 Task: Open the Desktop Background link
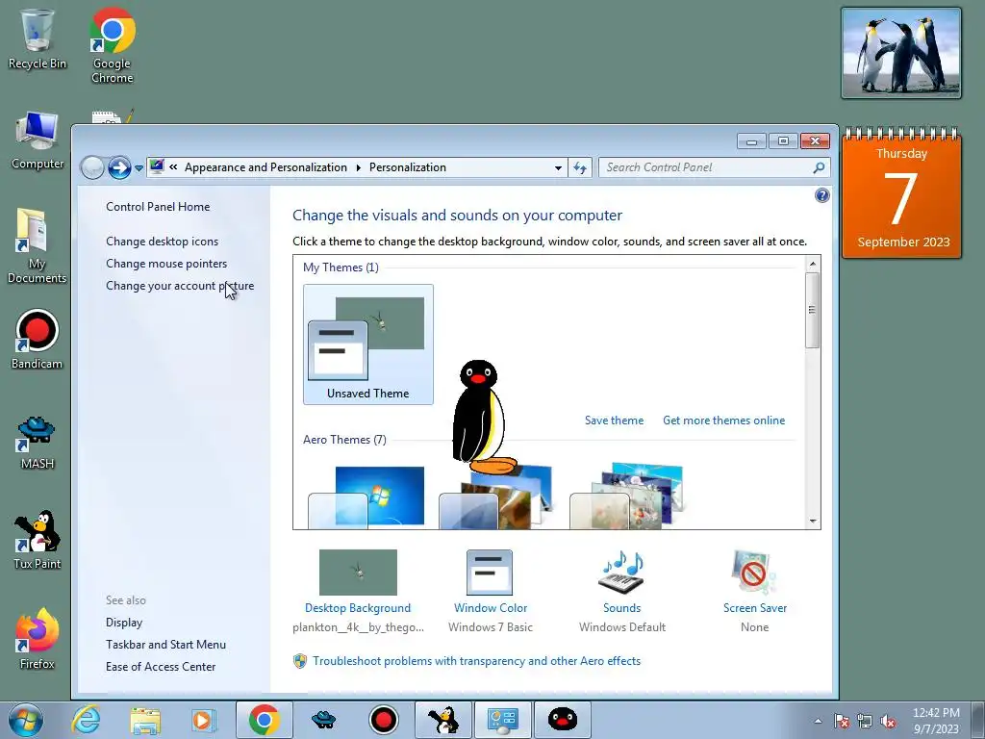(x=358, y=608)
